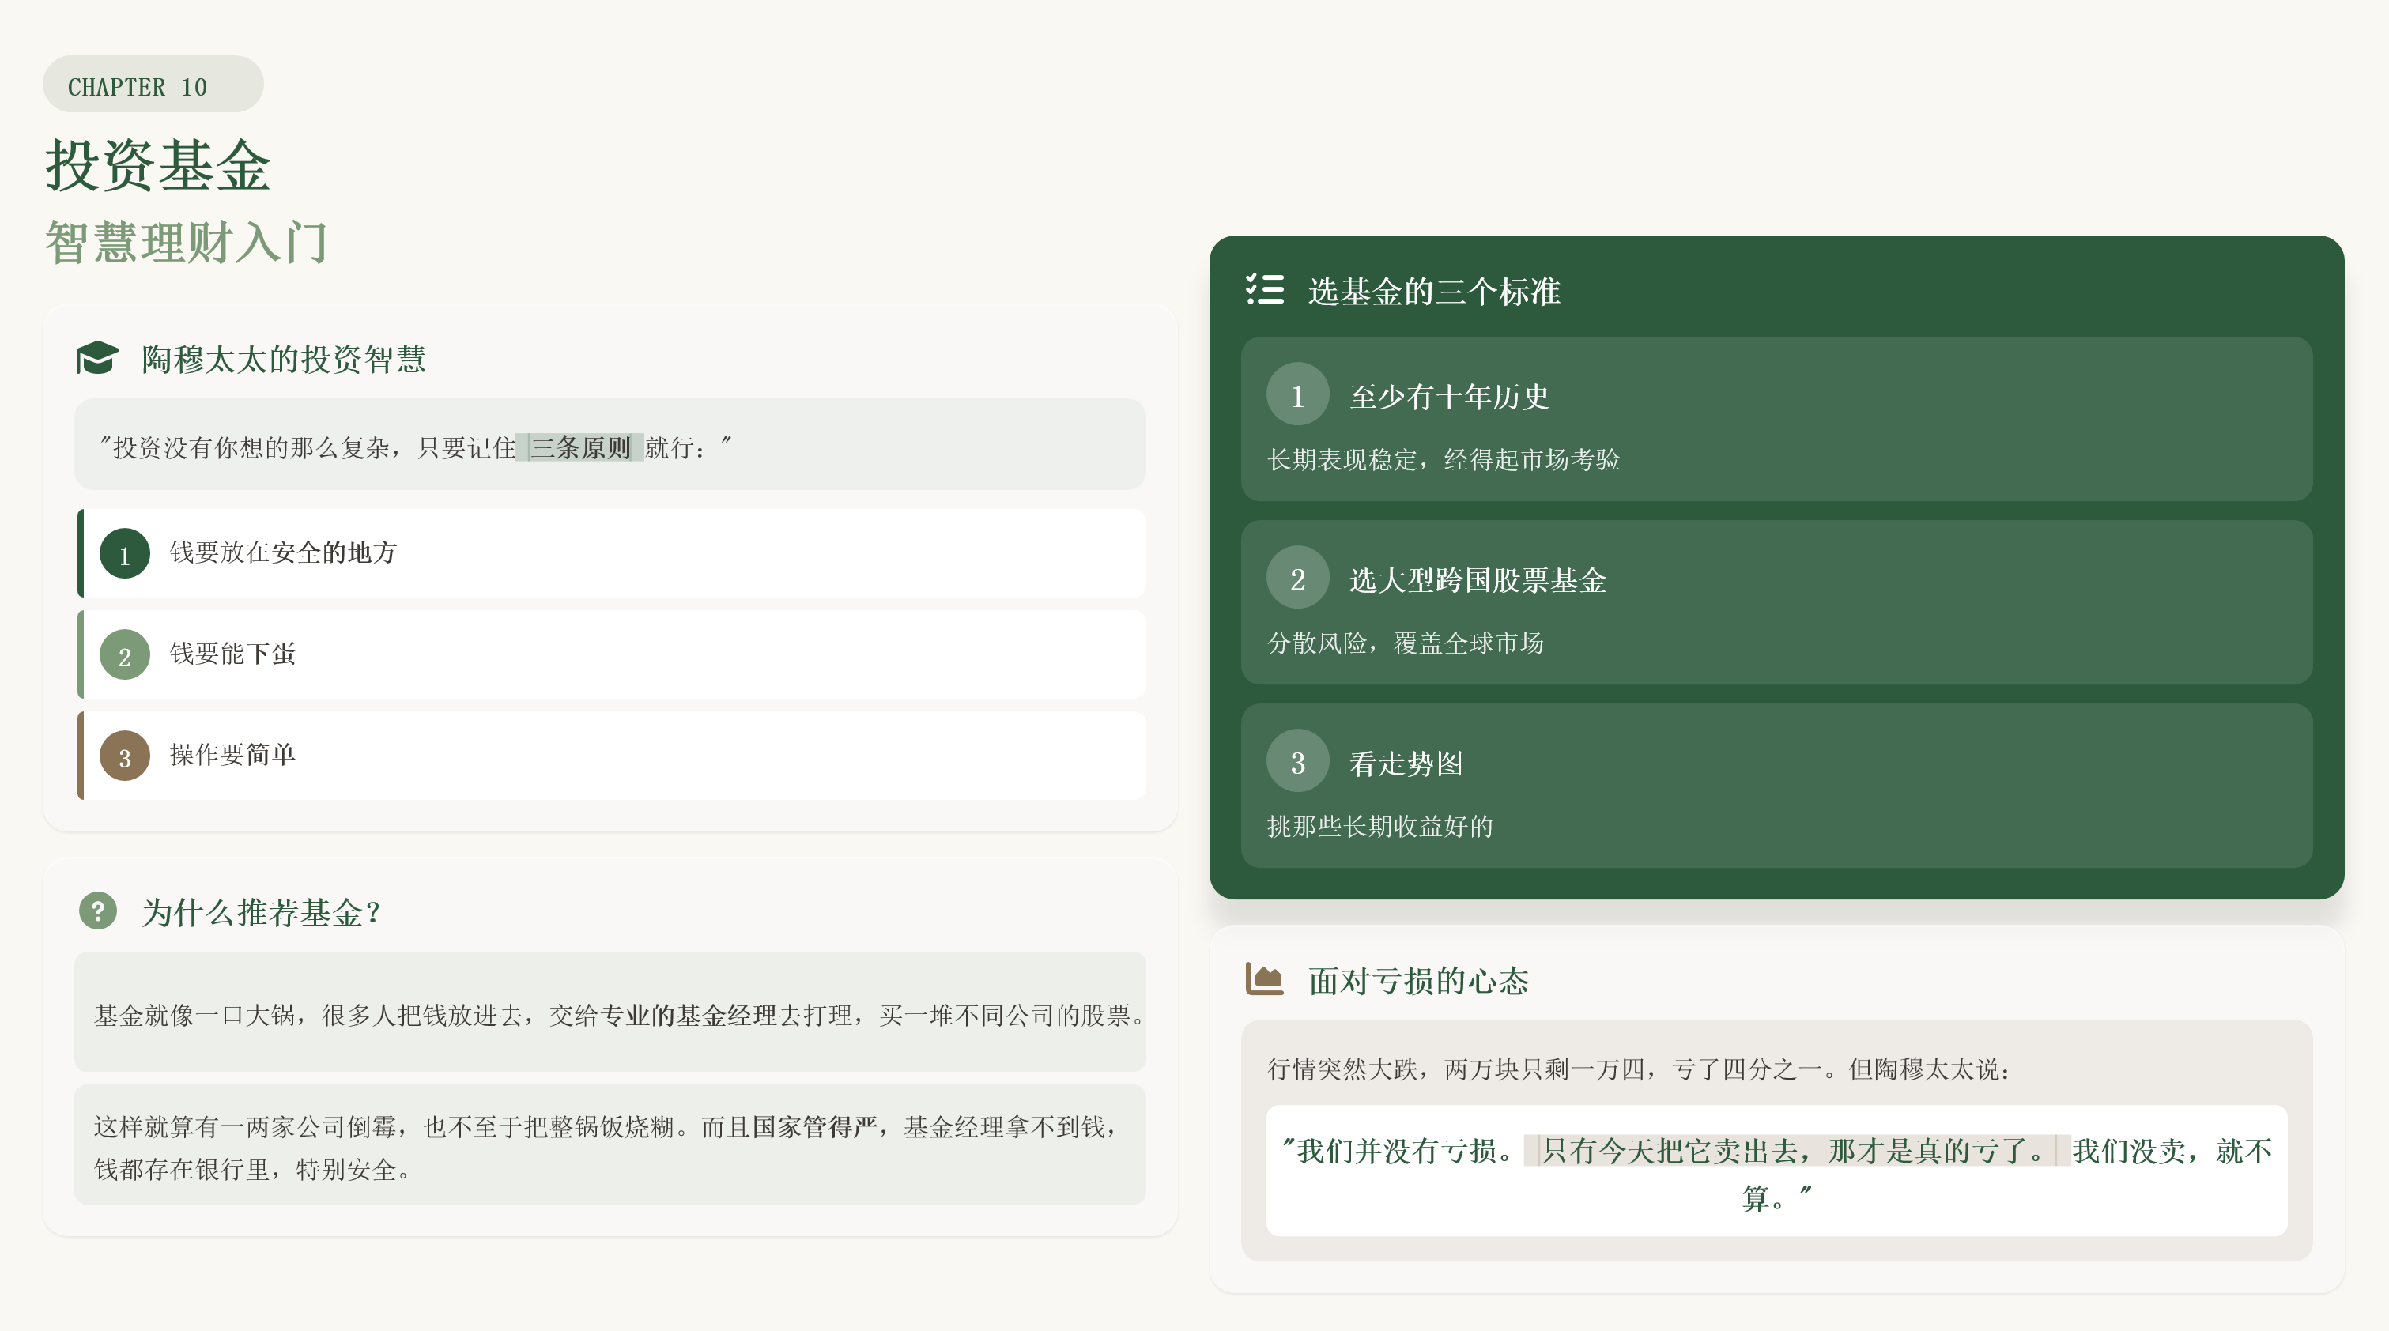Viewport: 2389px width, 1331px height.
Task: Click the light green number 2 badge
Action: click(124, 655)
